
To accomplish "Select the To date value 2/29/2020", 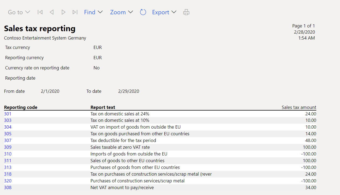I will [x=129, y=91].
